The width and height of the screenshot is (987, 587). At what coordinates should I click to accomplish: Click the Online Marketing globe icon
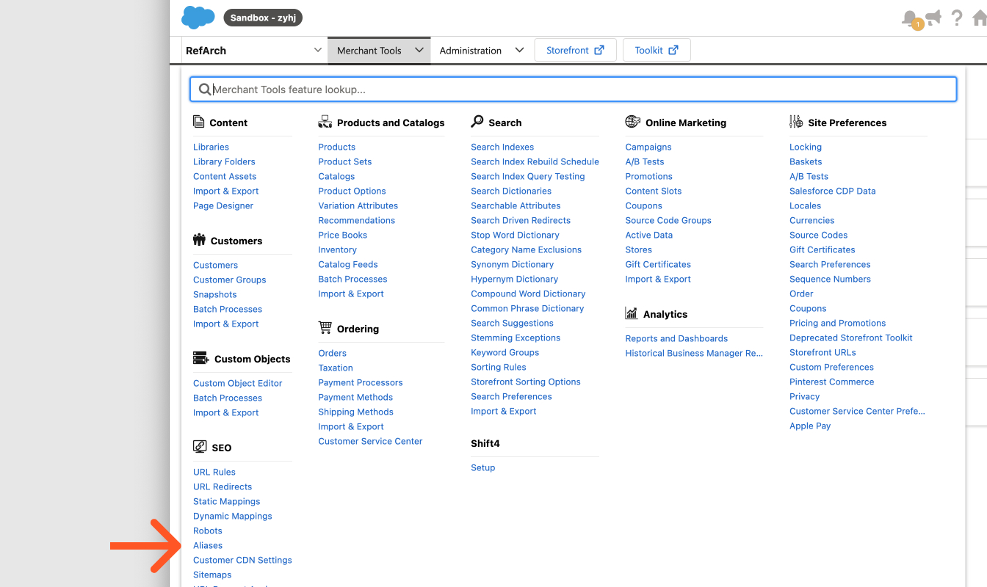point(632,122)
